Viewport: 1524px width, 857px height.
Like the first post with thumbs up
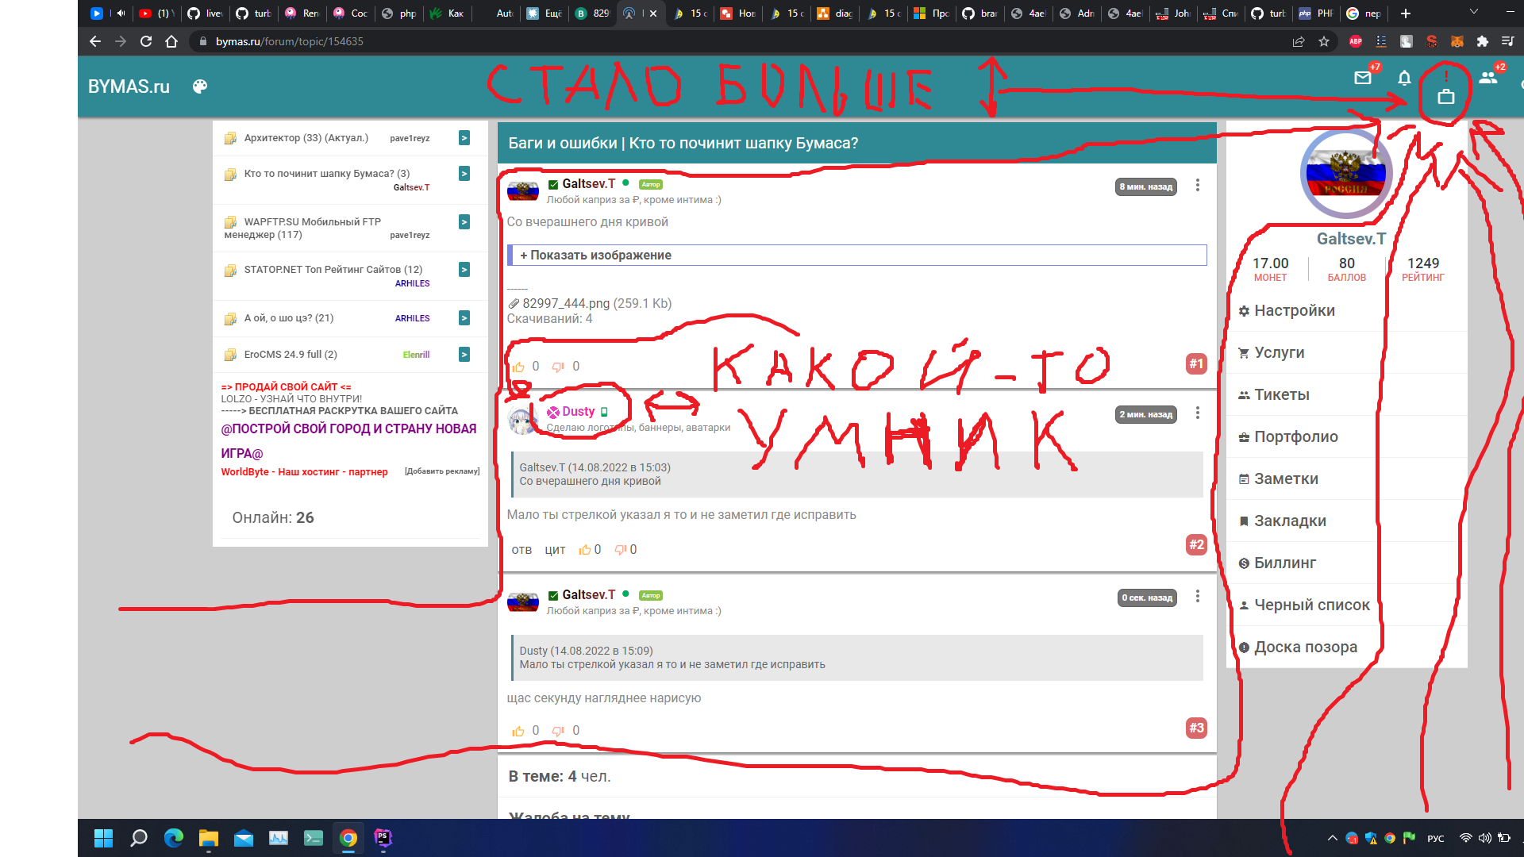coord(518,367)
